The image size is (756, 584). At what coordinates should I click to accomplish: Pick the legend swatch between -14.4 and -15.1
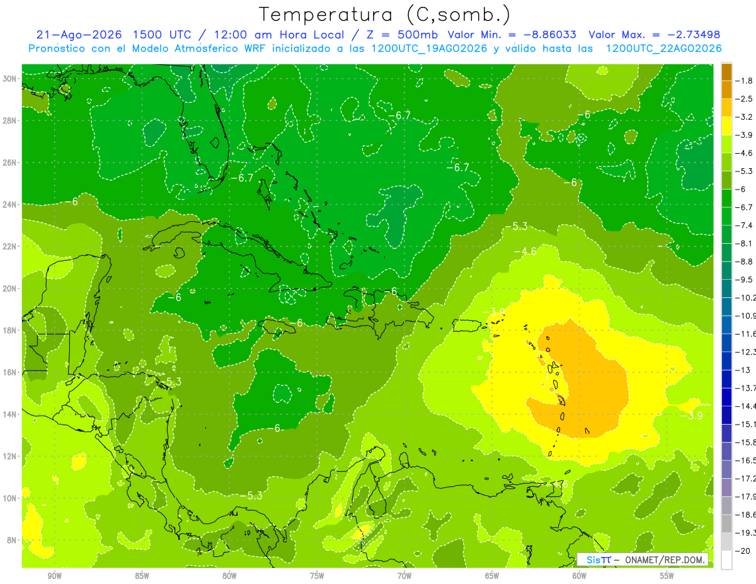pyautogui.click(x=726, y=415)
